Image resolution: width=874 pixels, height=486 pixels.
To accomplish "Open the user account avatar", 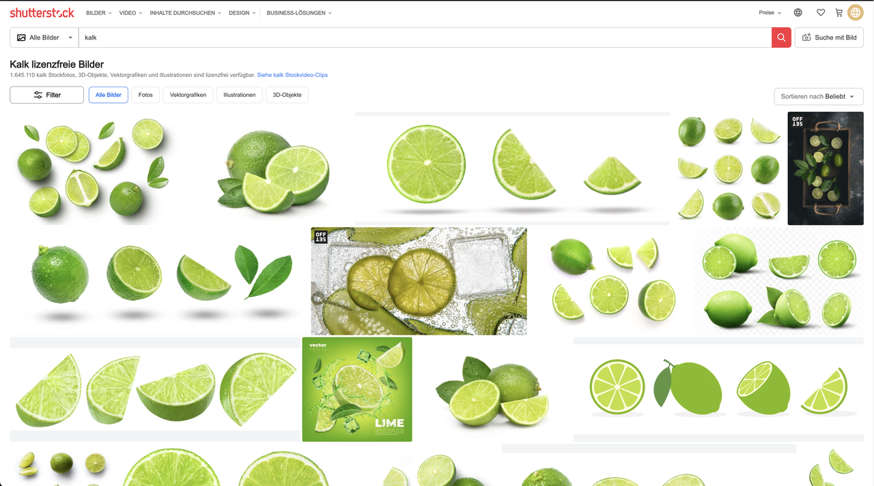I will (x=856, y=12).
